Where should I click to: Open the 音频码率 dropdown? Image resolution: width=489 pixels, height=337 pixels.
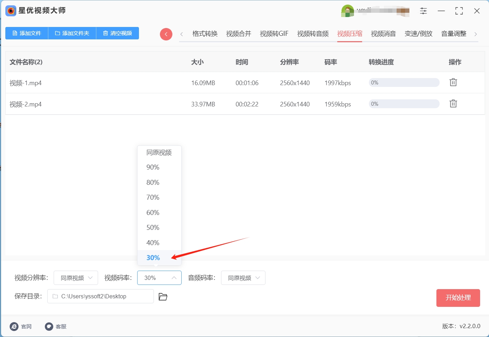click(x=243, y=278)
